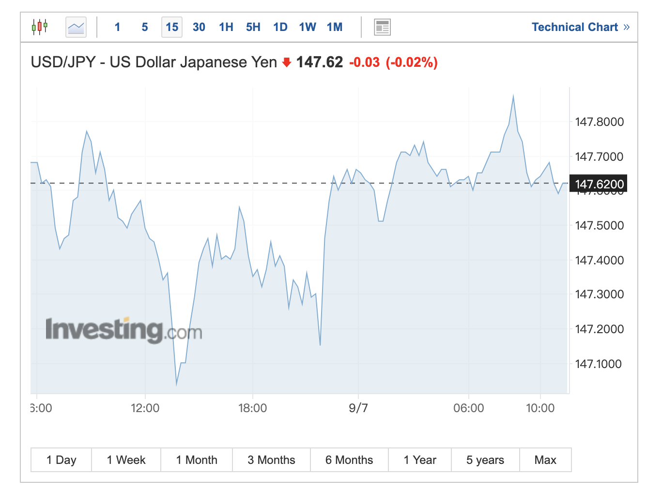The height and width of the screenshot is (492, 647).
Task: Click the red down arrow indicator
Action: point(287,62)
